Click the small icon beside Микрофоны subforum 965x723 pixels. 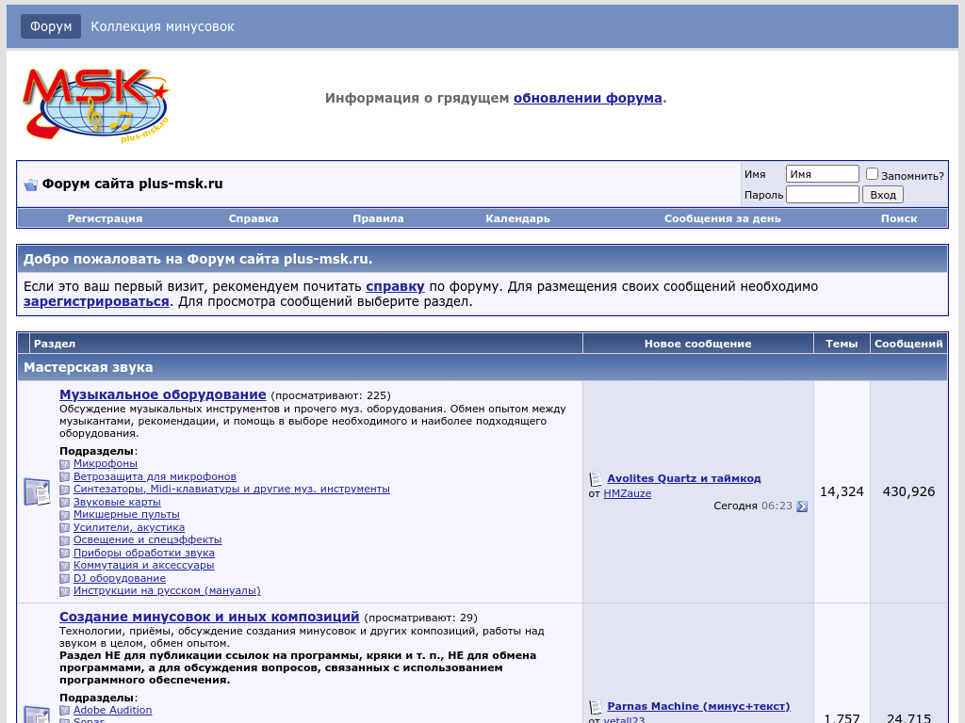click(x=65, y=464)
